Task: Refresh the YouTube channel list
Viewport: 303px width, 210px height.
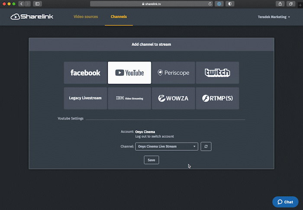Action: click(206, 146)
